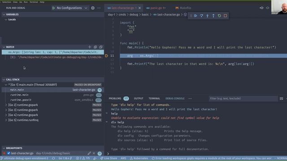Expand the Go 3 runtime.gopark goroutine

6,110
